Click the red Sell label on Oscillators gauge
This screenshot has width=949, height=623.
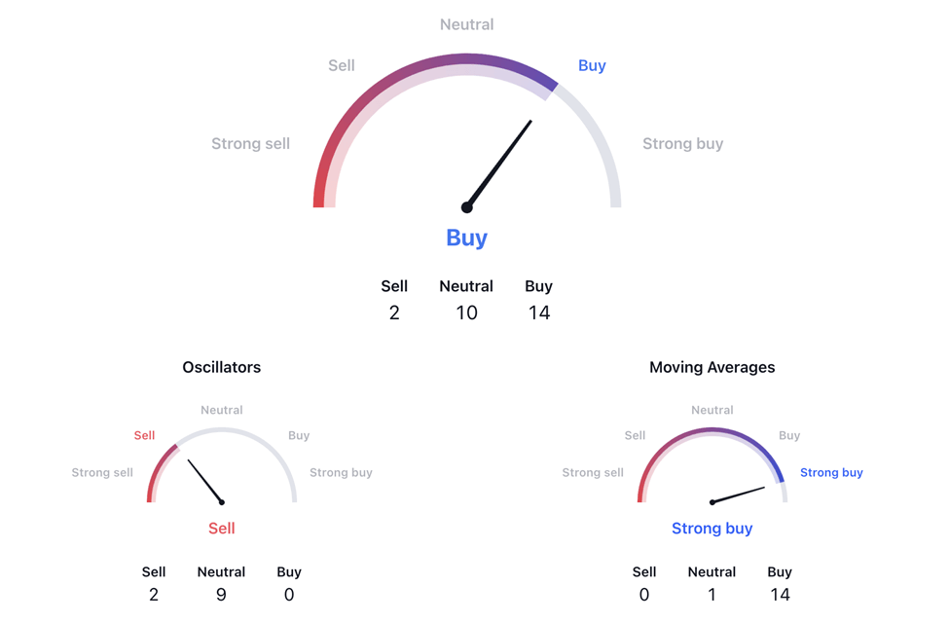144,435
